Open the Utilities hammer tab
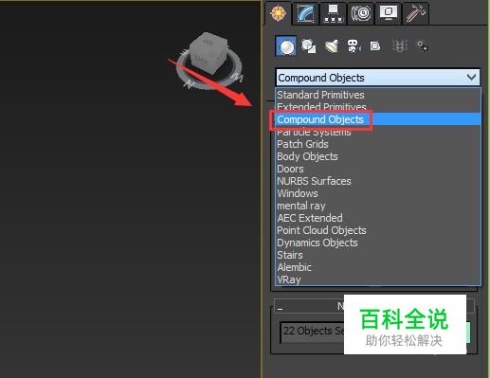Screen dimensions: 490x378 point(415,13)
